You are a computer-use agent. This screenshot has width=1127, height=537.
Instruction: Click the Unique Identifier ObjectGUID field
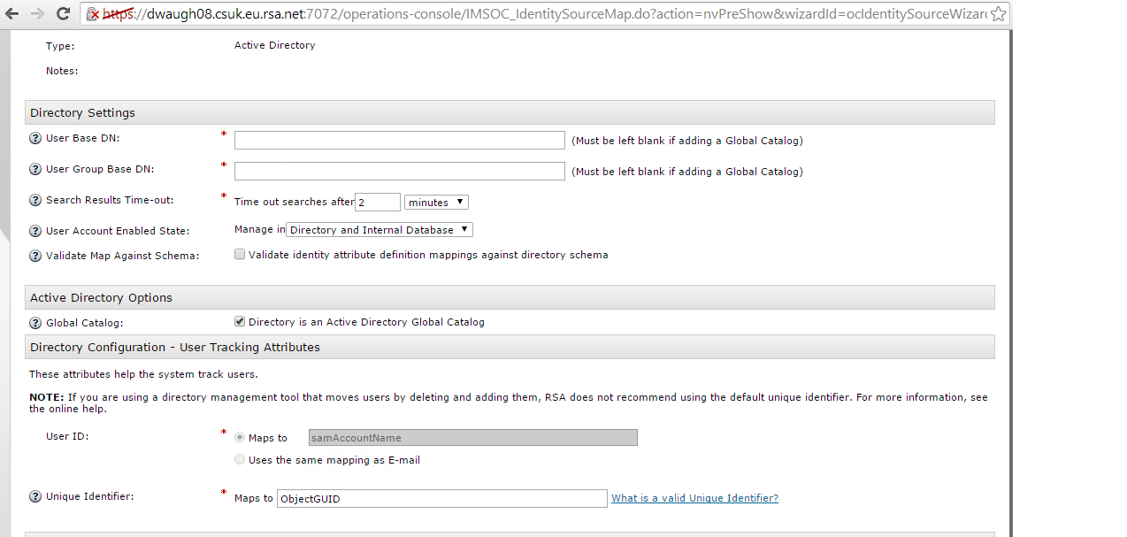441,499
